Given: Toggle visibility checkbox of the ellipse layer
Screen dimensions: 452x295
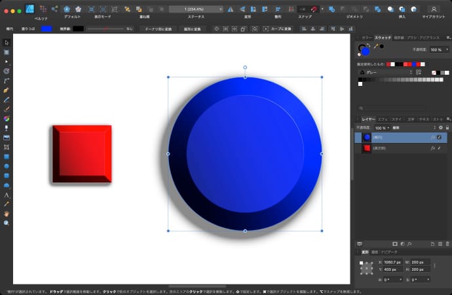Looking at the screenshot, I should tap(440, 138).
